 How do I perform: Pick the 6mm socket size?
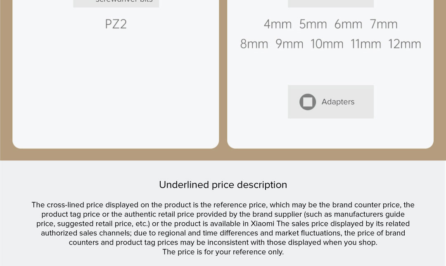pyautogui.click(x=348, y=24)
